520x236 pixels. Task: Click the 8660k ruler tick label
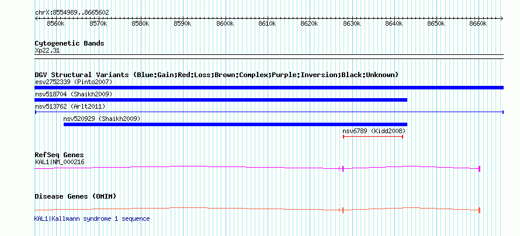(x=478, y=24)
